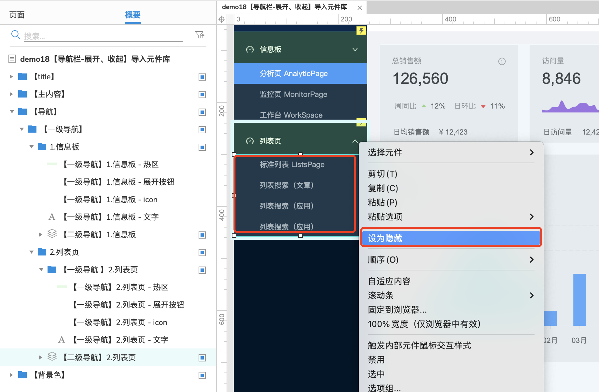The image size is (599, 392).
Task: Toggle visibility box for 2.列表页 row
Action: click(202, 253)
